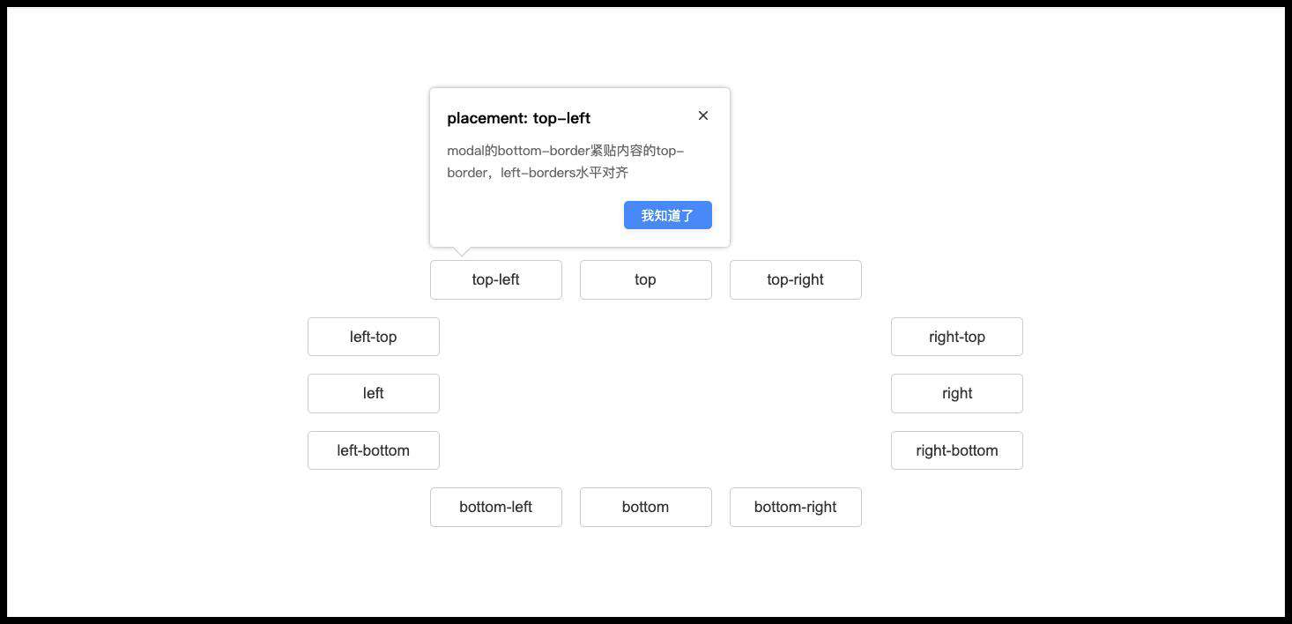Click the bottom placement button
This screenshot has height=624, width=1292.
(646, 507)
